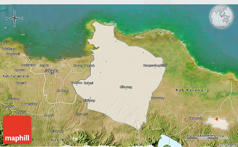Click the Cileungsi town label
Screen dimensions: 238x147
coord(81,114)
